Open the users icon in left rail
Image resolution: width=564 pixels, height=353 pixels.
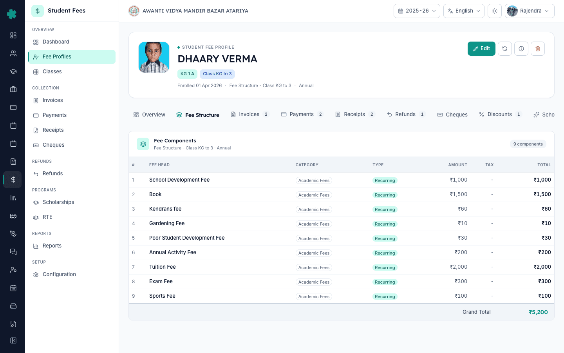click(13, 53)
